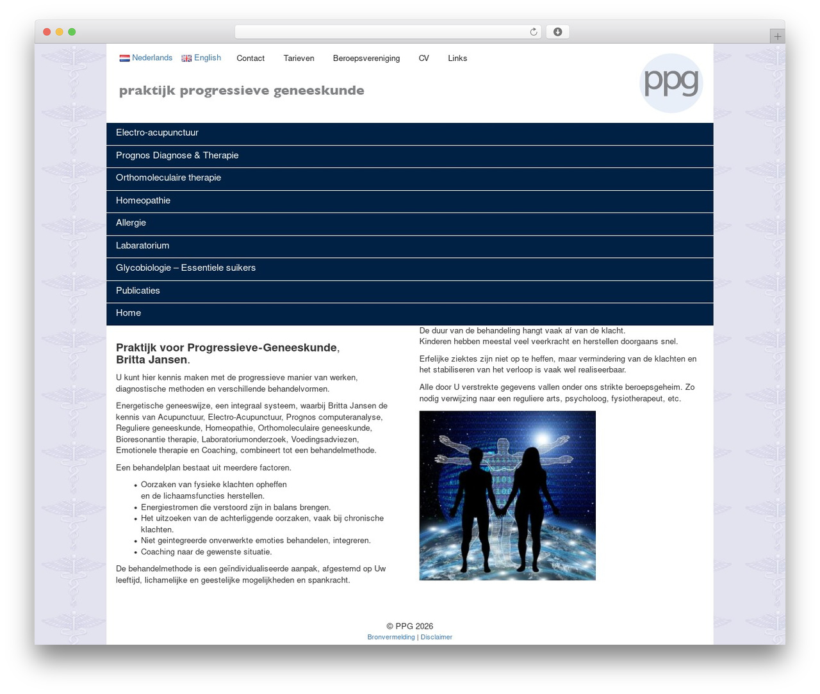820x694 pixels.
Task: Open the Contact page
Action: point(250,58)
